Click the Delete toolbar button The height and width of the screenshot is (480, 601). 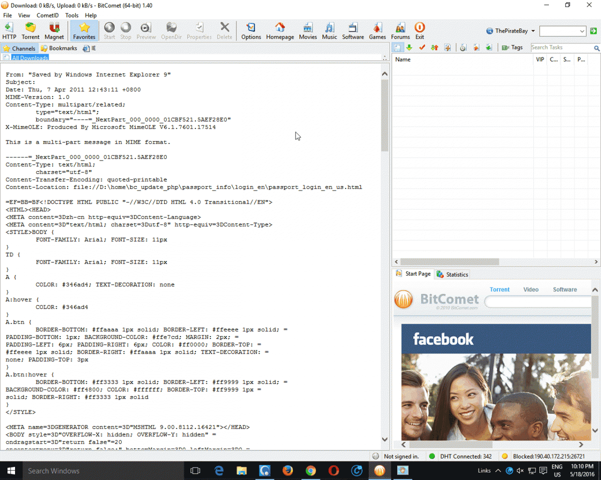coord(224,30)
